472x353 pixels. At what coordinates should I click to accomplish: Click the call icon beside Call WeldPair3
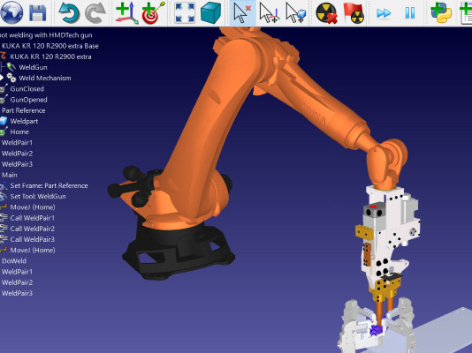click(4, 239)
